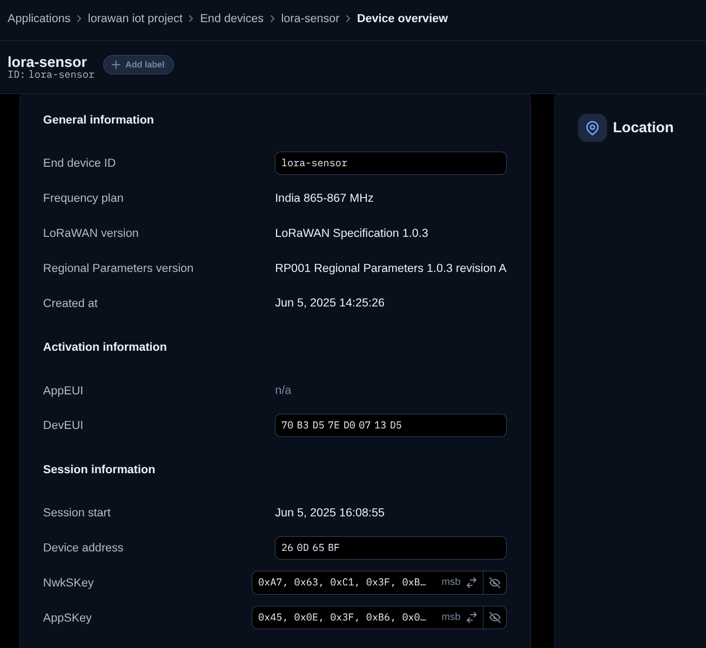Toggle AppSKey visibility eye icon
706x648 pixels.
[495, 618]
